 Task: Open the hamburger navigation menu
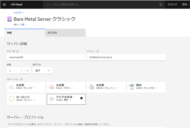(4, 4)
